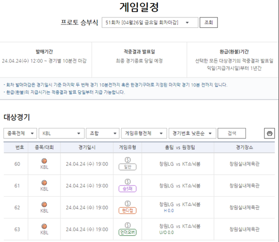Expand the 종목전체 sport filter dropdown
This screenshot has height=242, width=279.
tap(20, 133)
